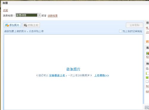Click the 全部删除 delete all button

[x=135, y=25]
